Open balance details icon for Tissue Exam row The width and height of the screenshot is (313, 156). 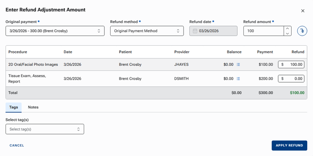238,79
